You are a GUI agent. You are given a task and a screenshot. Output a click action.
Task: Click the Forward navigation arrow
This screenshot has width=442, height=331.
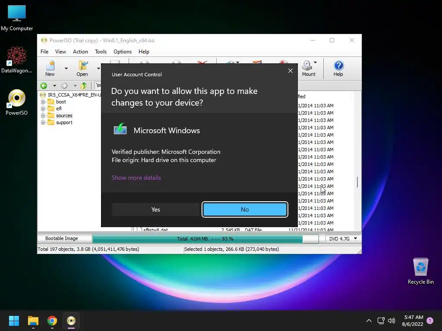[x=64, y=86]
